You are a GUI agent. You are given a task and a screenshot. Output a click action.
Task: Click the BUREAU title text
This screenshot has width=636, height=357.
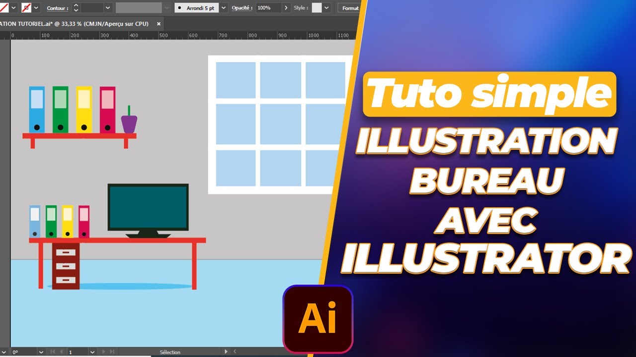487,181
